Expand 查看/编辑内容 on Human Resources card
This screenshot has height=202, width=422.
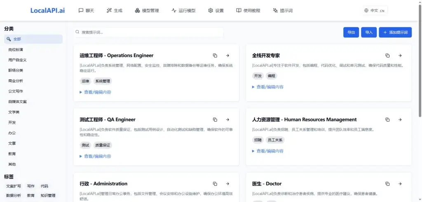[268, 151]
